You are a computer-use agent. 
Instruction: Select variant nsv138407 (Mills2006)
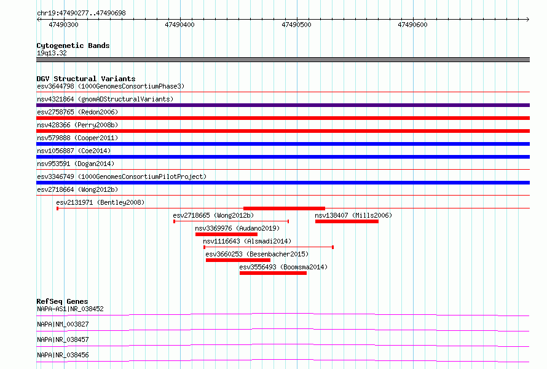353,215
